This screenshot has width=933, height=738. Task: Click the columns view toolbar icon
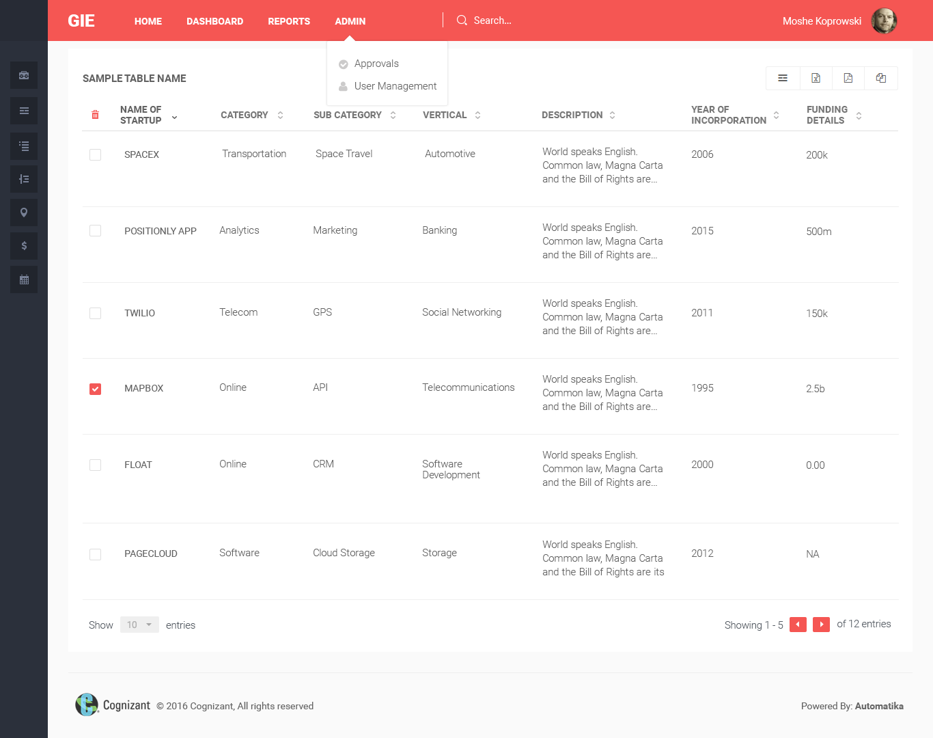click(783, 78)
